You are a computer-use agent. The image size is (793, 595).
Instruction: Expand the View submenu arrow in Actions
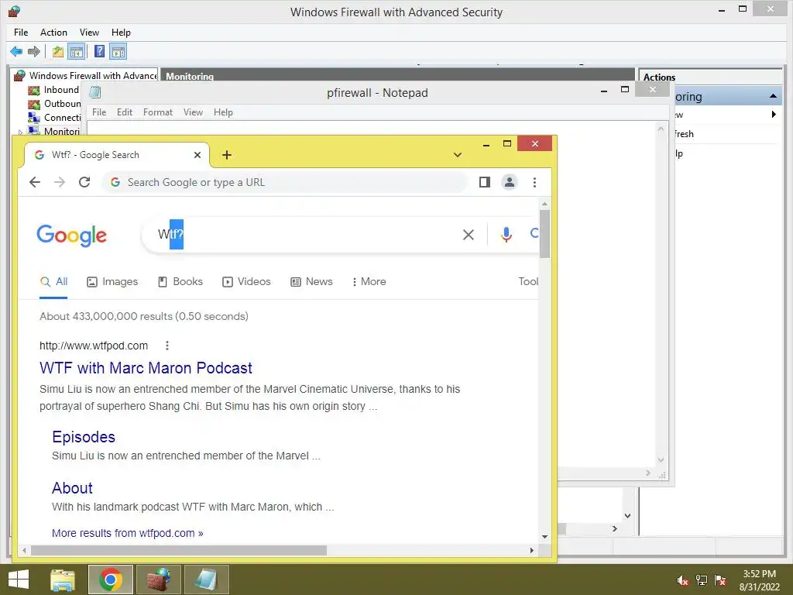pos(774,115)
